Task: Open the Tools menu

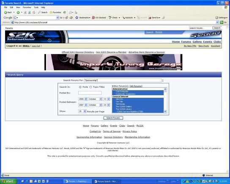Action: (x=36, y=7)
